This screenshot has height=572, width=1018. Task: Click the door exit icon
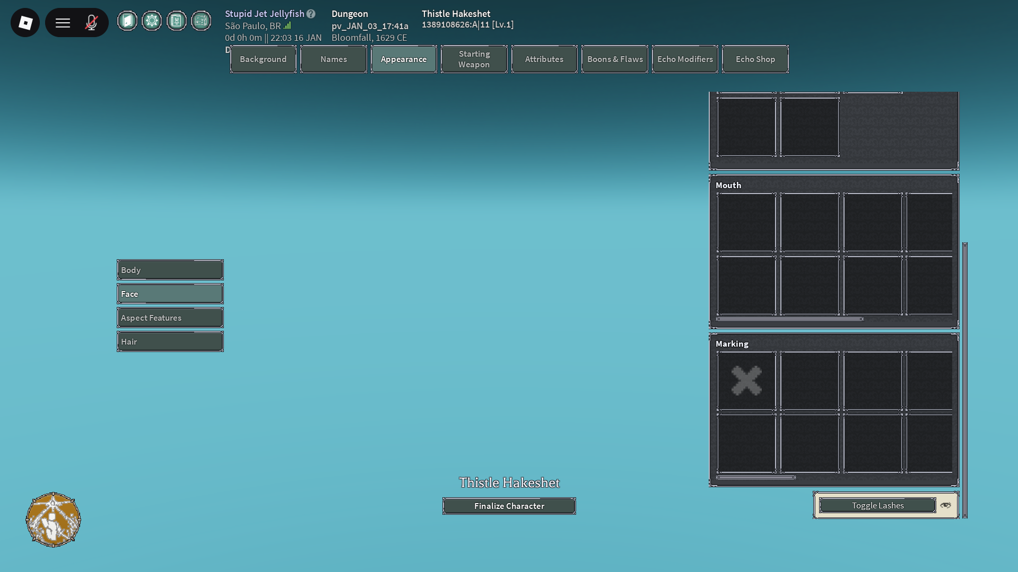tap(127, 21)
